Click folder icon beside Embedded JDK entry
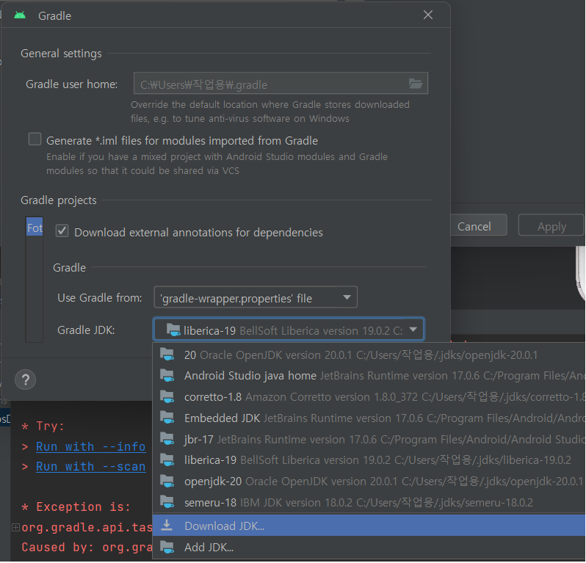The width and height of the screenshot is (586, 563). click(x=167, y=418)
